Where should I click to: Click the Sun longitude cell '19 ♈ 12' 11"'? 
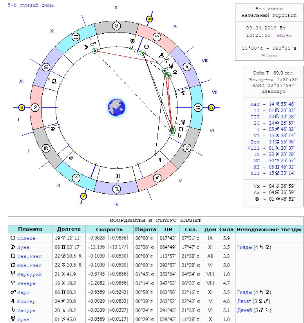[x=68, y=238]
